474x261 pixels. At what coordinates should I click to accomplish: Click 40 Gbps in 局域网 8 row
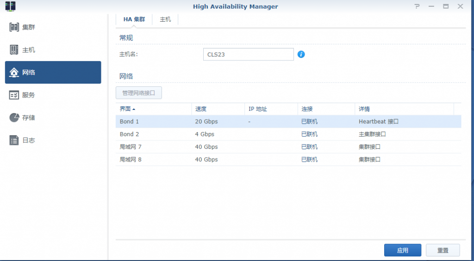point(206,160)
